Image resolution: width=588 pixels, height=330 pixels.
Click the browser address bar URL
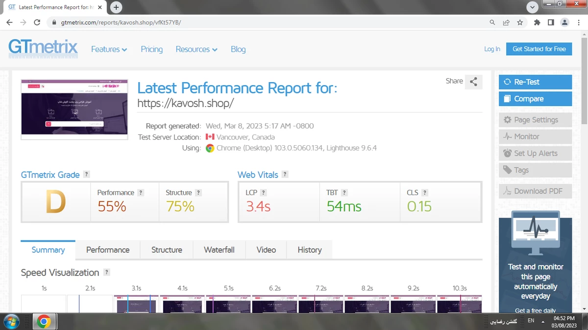coord(121,22)
